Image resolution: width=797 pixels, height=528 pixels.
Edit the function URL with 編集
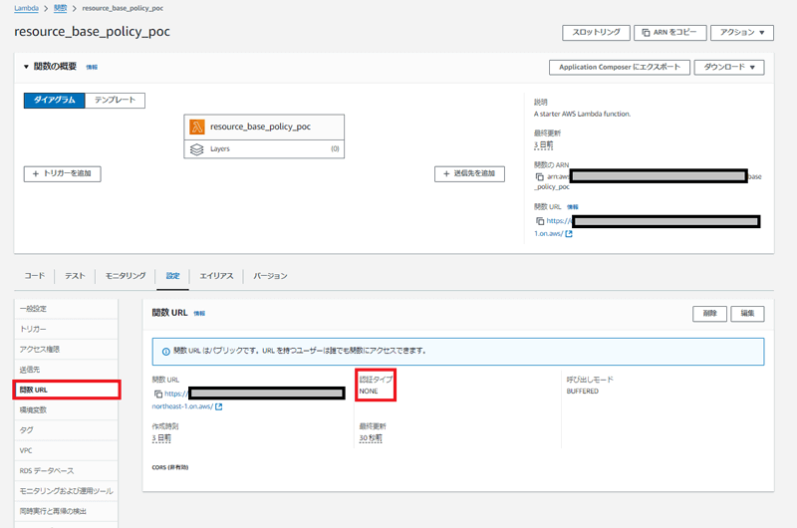[x=747, y=314]
